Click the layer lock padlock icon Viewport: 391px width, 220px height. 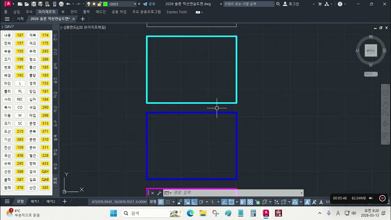pos(100,4)
